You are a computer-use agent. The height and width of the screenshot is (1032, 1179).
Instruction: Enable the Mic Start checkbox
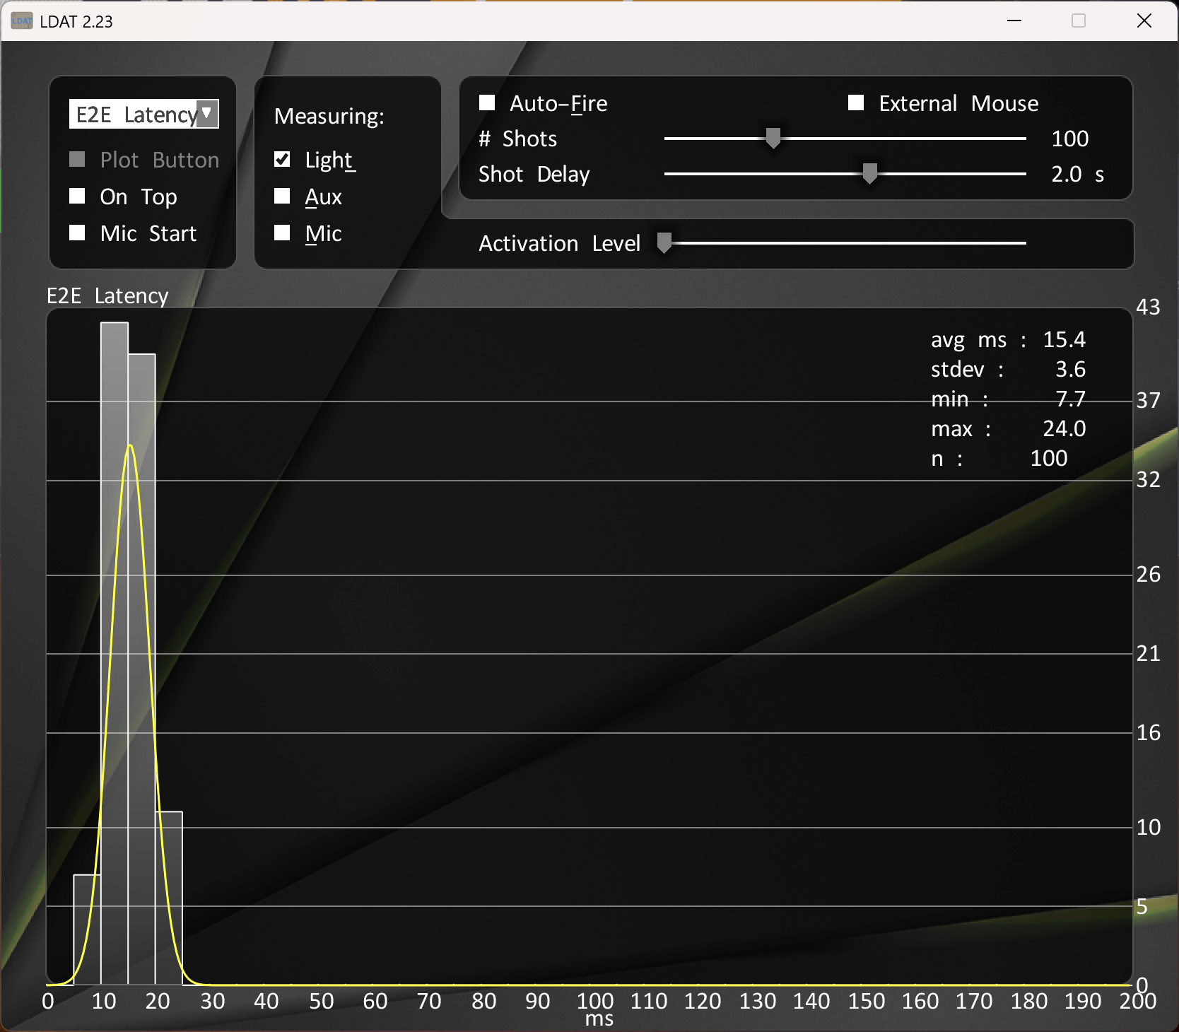coord(77,233)
